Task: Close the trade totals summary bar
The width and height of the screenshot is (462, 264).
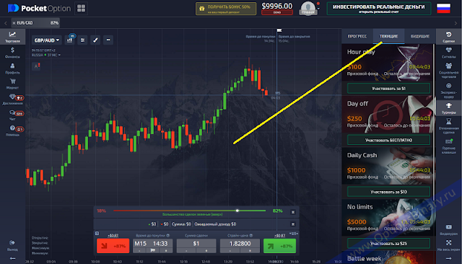Action: (x=293, y=224)
